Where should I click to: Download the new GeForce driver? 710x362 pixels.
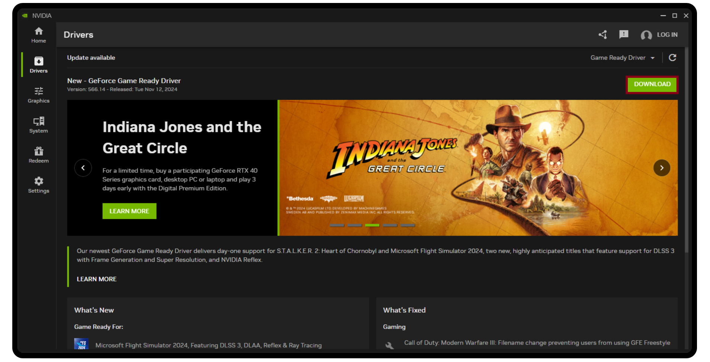[x=652, y=84]
